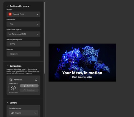The height and width of the screenshot is (117, 134).
Task: Click the 5 segundos duration field
Action: (24, 54)
